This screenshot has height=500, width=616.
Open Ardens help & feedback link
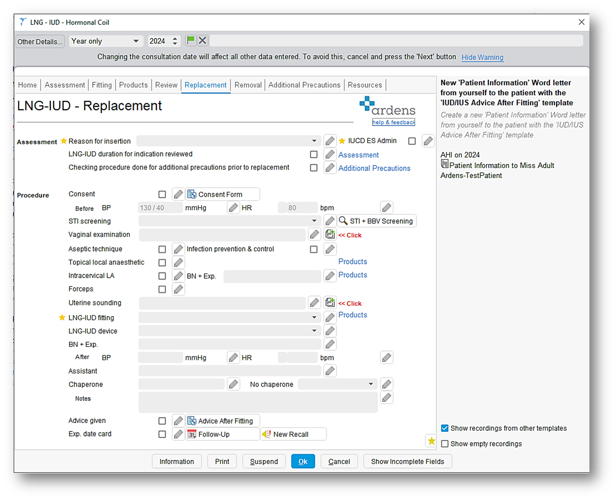pos(393,122)
